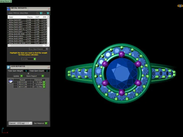Click the Diamond dropdown arrow button
This screenshot has height=137, width=183.
point(30,123)
